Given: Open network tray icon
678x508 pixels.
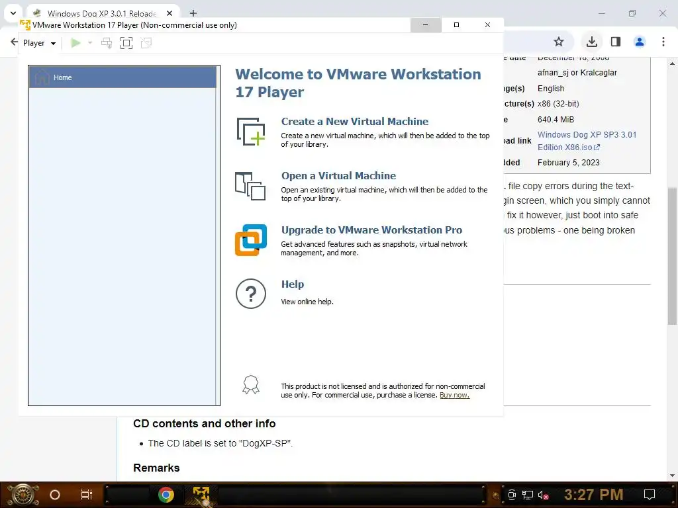Looking at the screenshot, I should point(528,495).
